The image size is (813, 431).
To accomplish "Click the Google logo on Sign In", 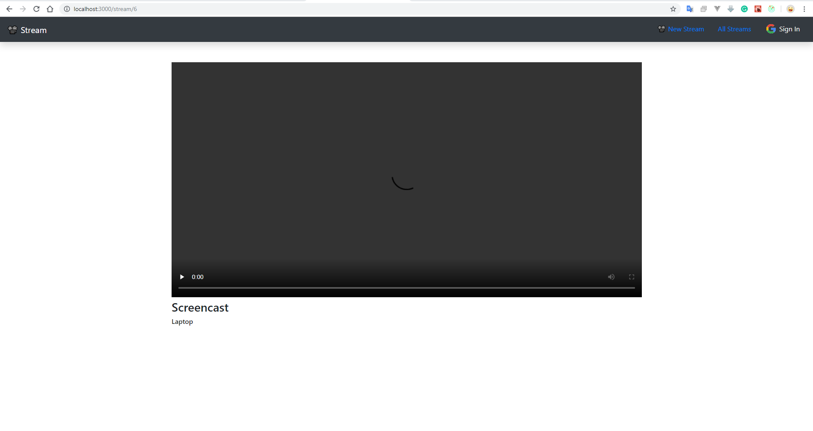I will pos(771,29).
